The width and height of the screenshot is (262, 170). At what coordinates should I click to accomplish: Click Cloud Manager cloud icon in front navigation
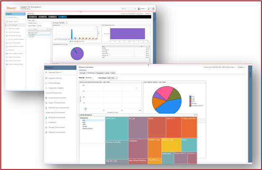coord(47,83)
